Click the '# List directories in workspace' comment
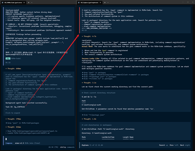The width and height of the screenshot is (195, 151). [x=97, y=125]
